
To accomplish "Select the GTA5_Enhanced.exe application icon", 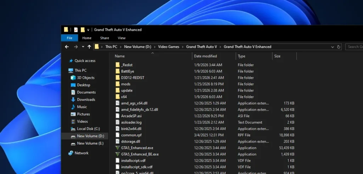I will coord(118,148).
